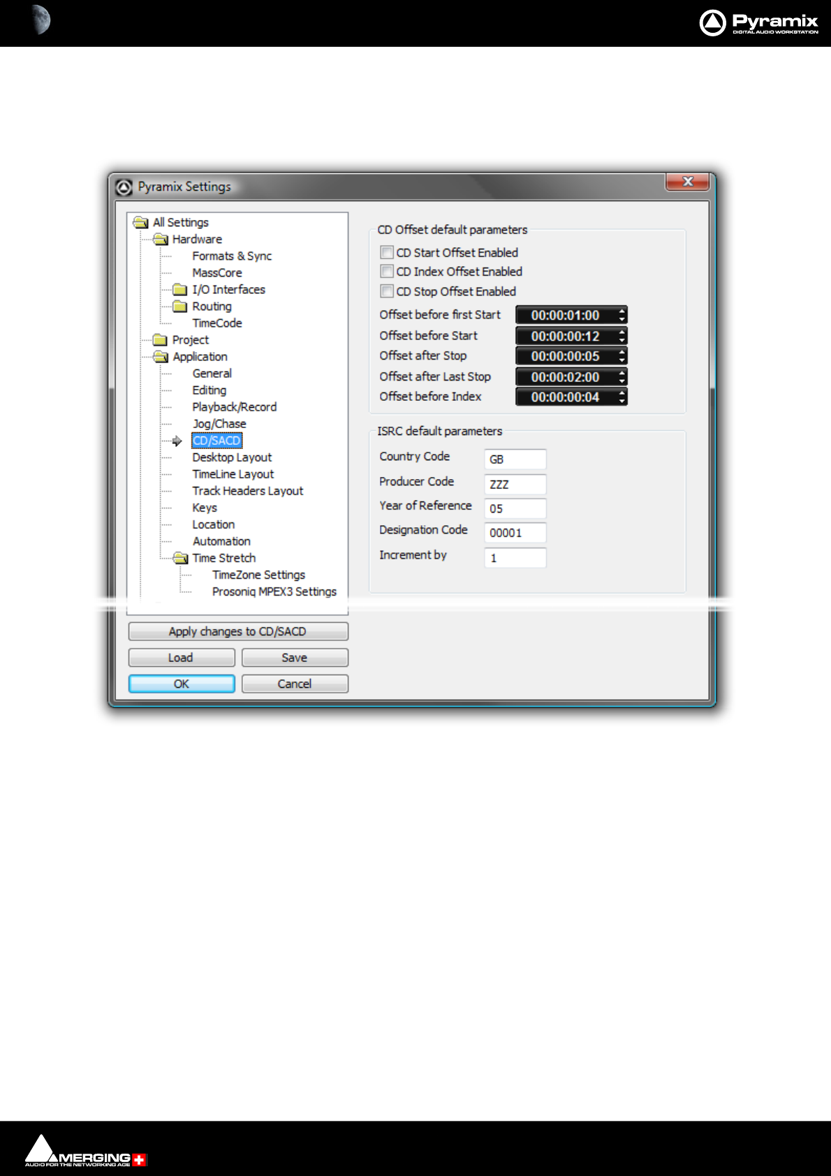Select Jog/Chase settings
This screenshot has width=831, height=1176.
[x=219, y=424]
